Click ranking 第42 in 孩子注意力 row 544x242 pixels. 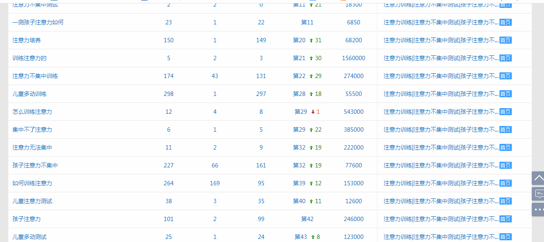coord(307,219)
